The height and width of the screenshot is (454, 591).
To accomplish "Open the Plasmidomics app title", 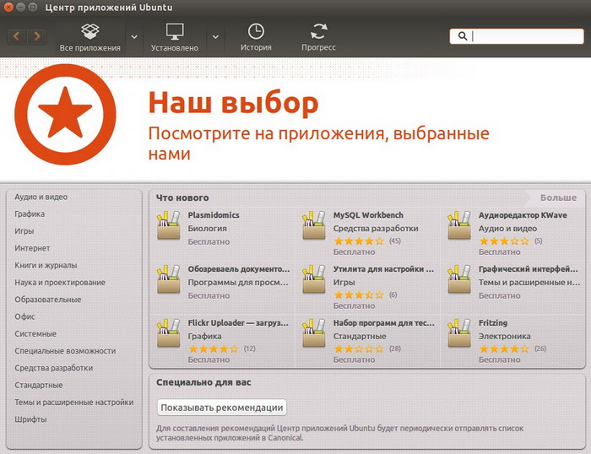I will click(x=214, y=215).
